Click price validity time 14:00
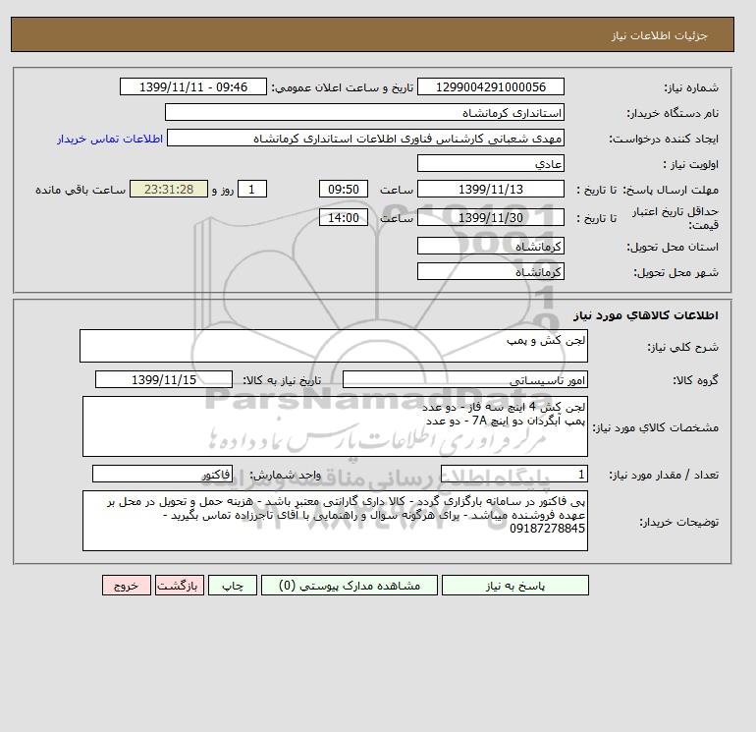756x732 pixels. [x=344, y=217]
